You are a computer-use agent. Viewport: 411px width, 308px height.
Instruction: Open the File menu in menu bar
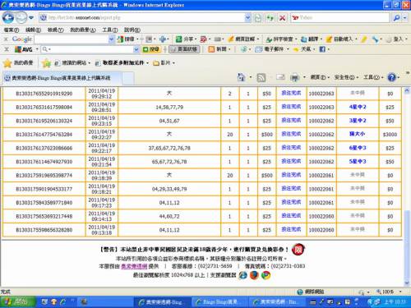(x=12, y=30)
